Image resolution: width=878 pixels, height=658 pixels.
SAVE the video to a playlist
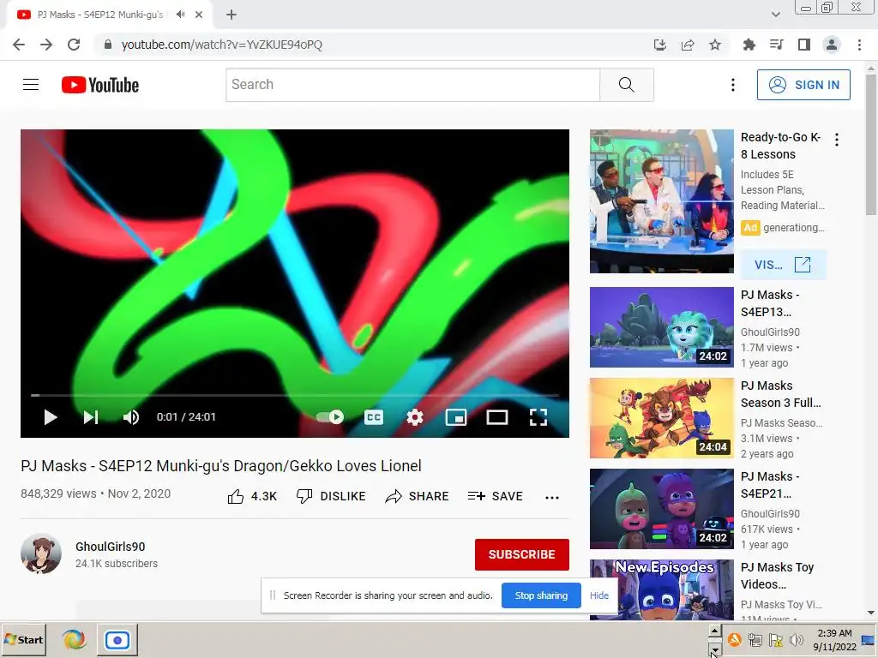click(495, 496)
